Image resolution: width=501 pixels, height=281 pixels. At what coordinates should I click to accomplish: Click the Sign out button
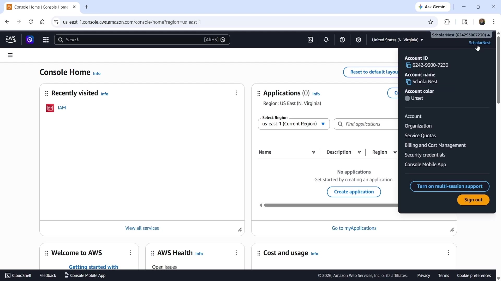click(x=473, y=200)
